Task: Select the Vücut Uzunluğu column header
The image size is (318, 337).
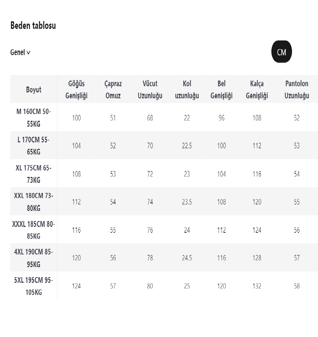Action: [x=150, y=90]
